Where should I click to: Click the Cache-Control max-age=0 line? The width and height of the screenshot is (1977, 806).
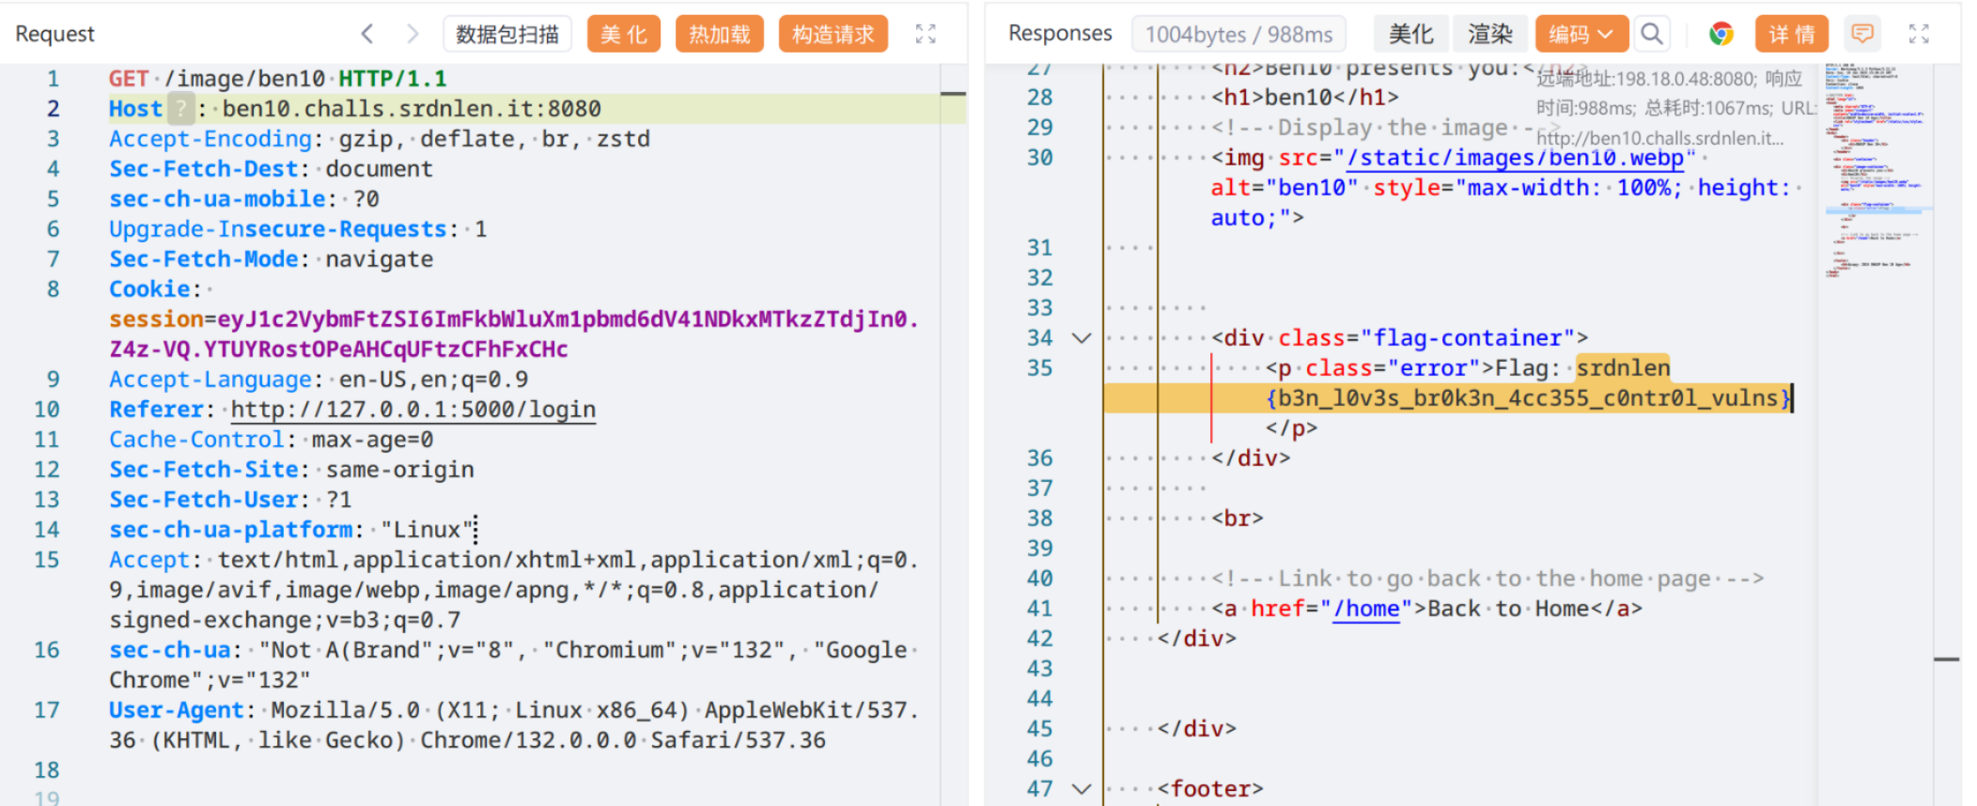(271, 440)
